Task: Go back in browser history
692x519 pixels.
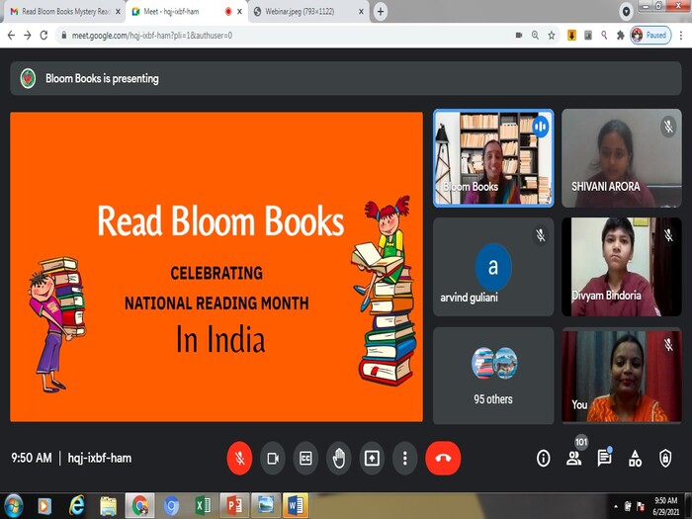Action: [12, 36]
